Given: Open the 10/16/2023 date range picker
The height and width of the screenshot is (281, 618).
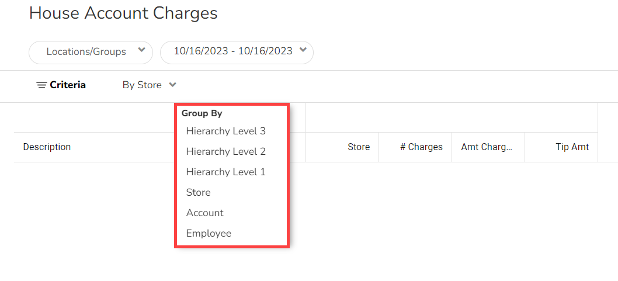Looking at the screenshot, I should [x=233, y=51].
